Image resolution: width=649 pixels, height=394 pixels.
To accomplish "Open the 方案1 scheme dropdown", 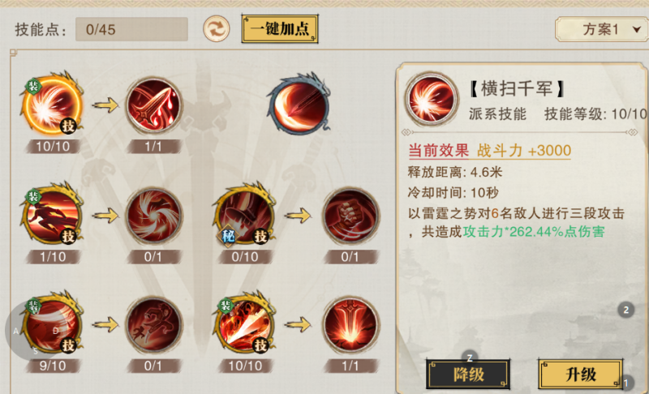I will (602, 29).
